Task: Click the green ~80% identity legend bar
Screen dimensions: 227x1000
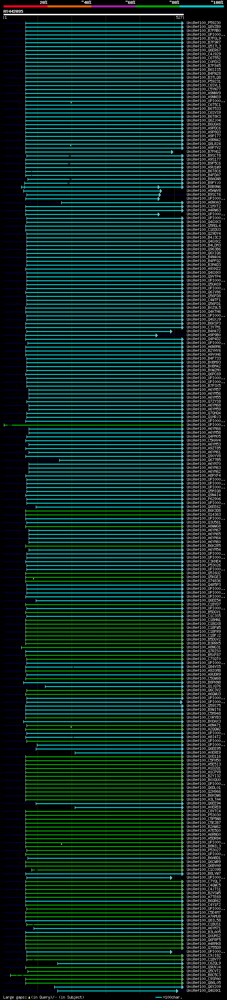Action: click(x=157, y=6)
